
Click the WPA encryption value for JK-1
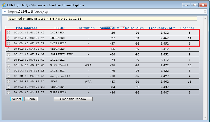88,82
